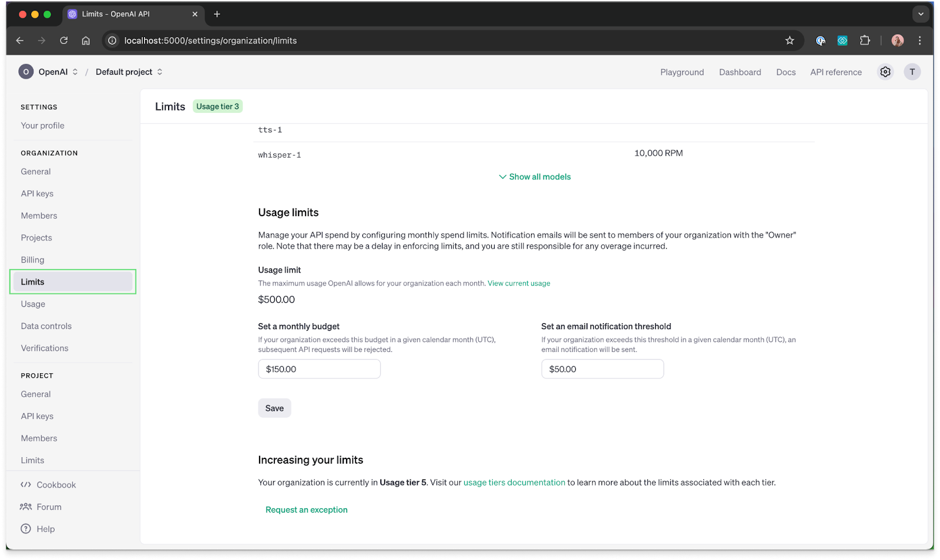Click the email threshold $50.00 field
Viewport: 940px width, 560px height.
[602, 369]
